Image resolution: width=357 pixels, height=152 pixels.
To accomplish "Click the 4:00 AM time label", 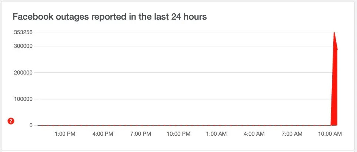I will 255,134.
